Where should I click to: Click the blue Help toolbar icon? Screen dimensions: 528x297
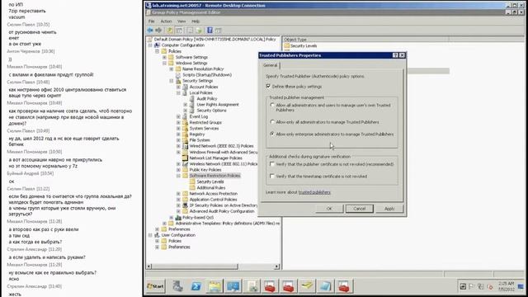pyautogui.click(x=210, y=31)
